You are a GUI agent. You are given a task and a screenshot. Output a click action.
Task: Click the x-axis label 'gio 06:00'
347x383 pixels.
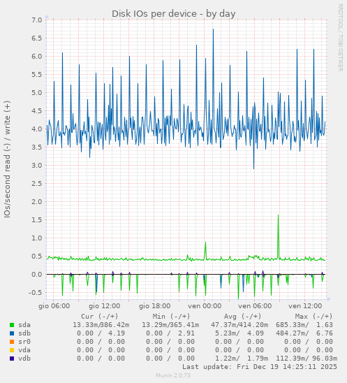[54, 306]
